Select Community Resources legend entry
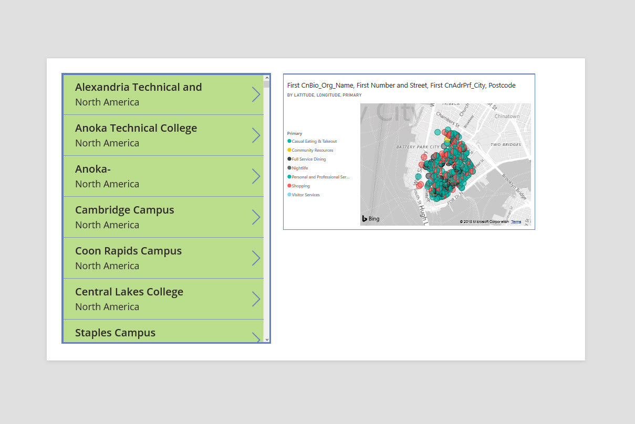Screen dimensions: 635x424 point(312,150)
